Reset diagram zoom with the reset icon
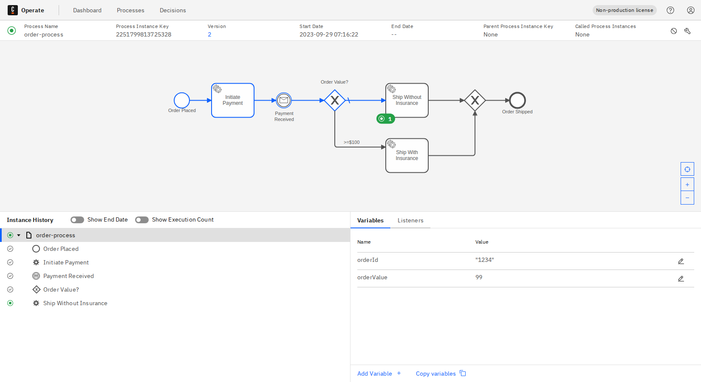Viewport: 701px width, 382px height. (x=687, y=169)
